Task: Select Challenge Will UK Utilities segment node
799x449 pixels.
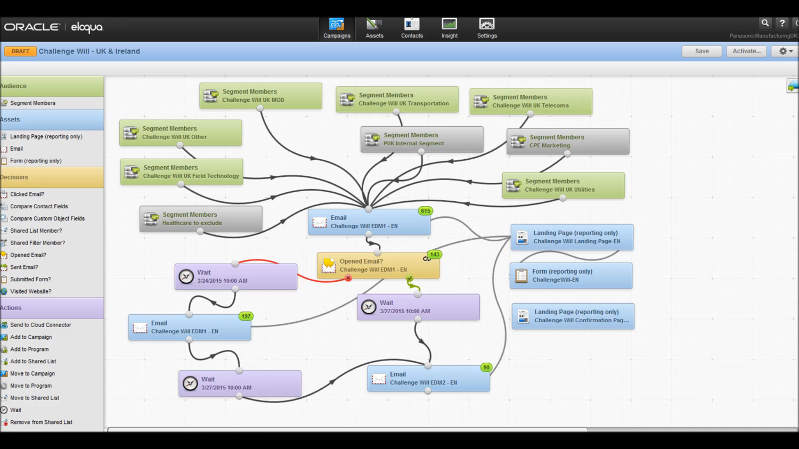Action: (563, 185)
